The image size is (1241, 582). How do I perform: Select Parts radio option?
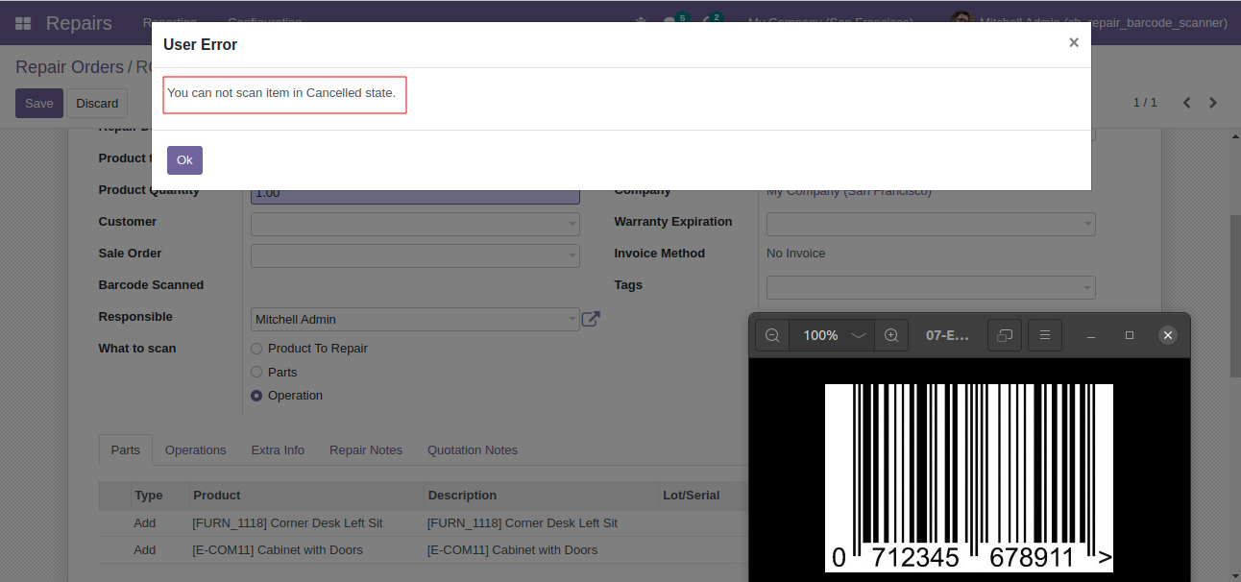[x=256, y=372]
